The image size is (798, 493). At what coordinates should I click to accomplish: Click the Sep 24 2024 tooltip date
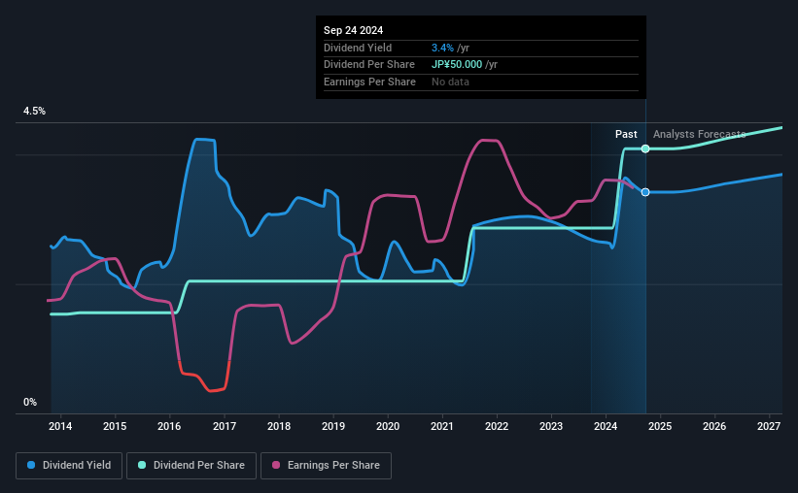(353, 30)
